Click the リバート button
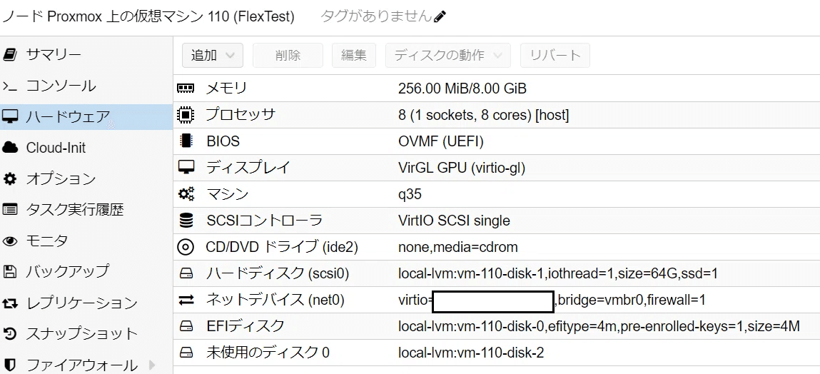Image resolution: width=820 pixels, height=374 pixels. (555, 55)
